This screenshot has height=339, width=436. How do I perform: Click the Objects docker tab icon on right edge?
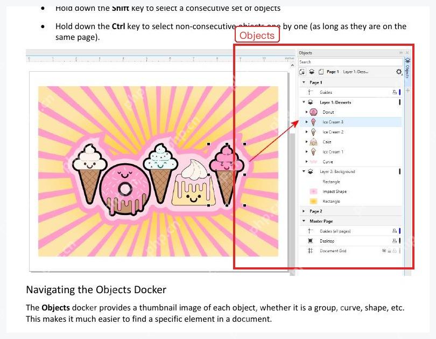407,60
